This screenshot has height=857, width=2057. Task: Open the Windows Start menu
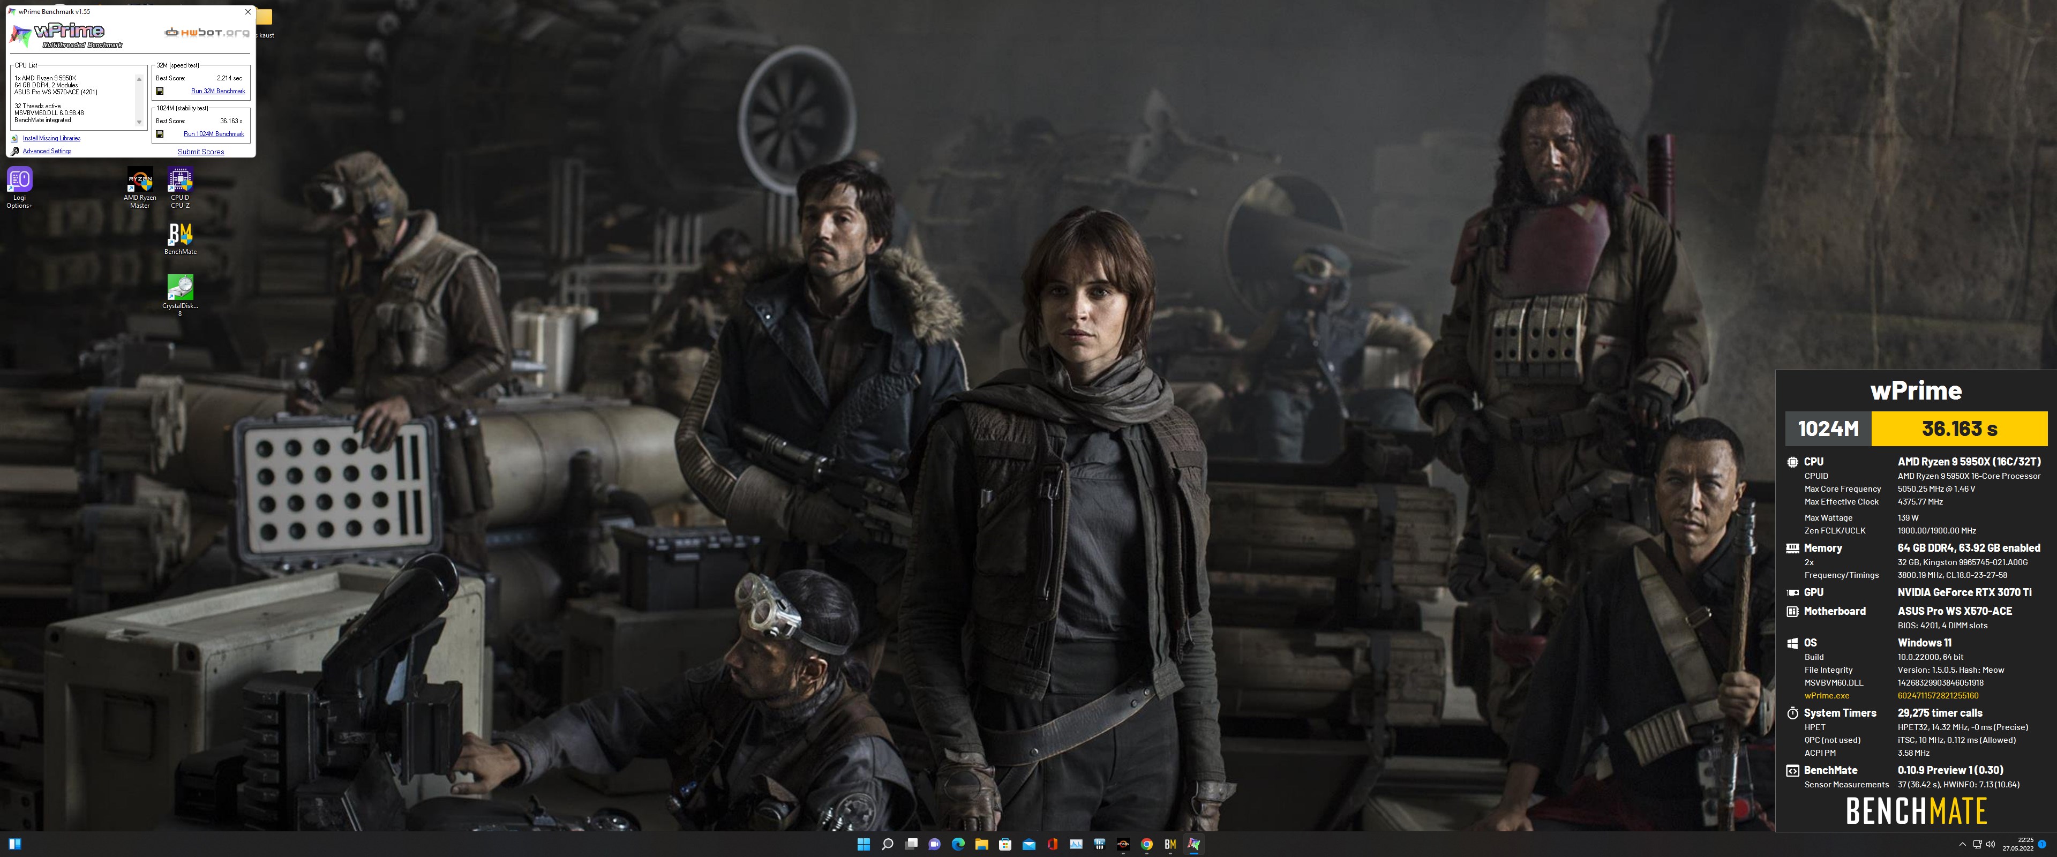863,844
